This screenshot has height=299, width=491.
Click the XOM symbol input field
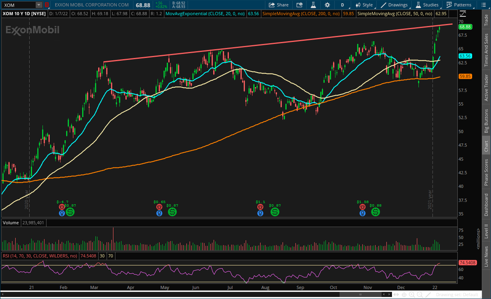click(x=18, y=5)
